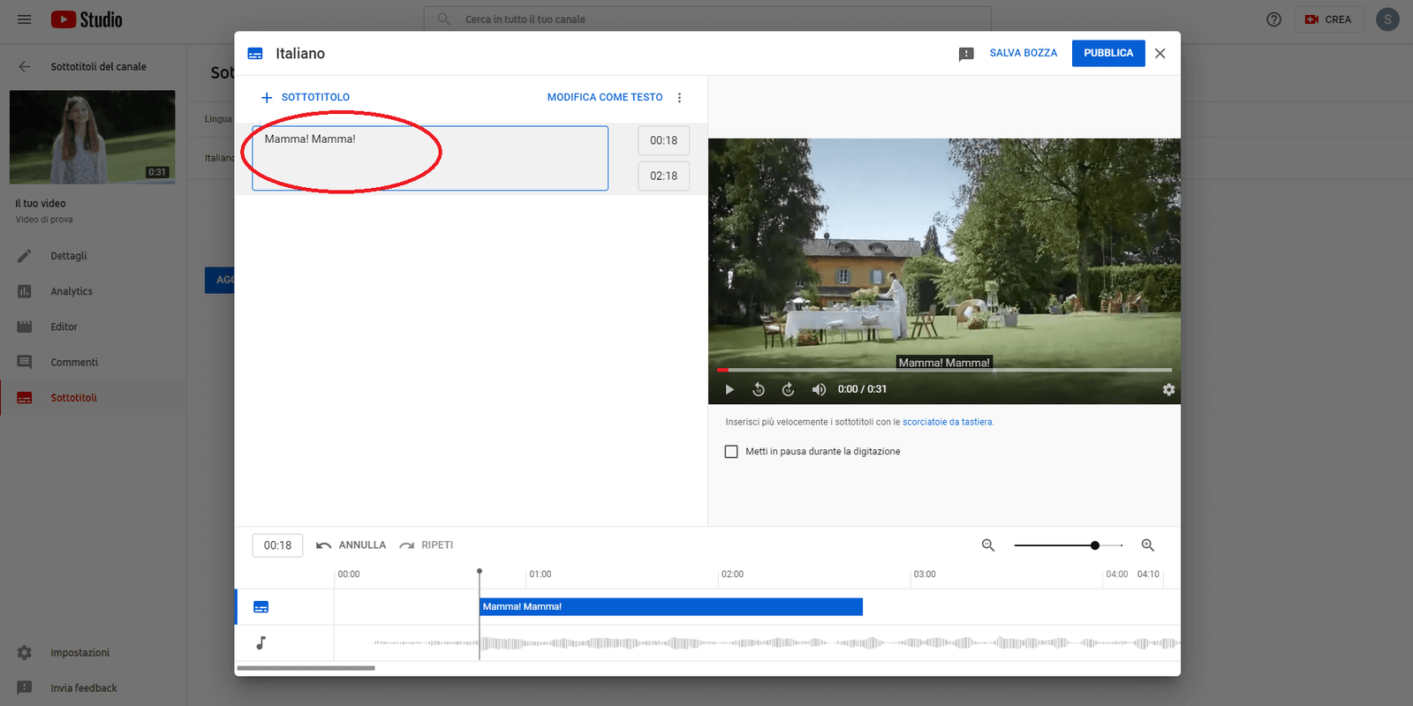This screenshot has width=1413, height=706.
Task: Play the video preview
Action: (729, 389)
